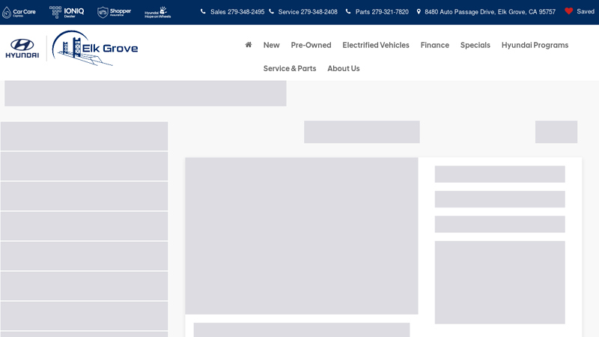
Task: Open the Specials menu item
Action: [x=475, y=45]
